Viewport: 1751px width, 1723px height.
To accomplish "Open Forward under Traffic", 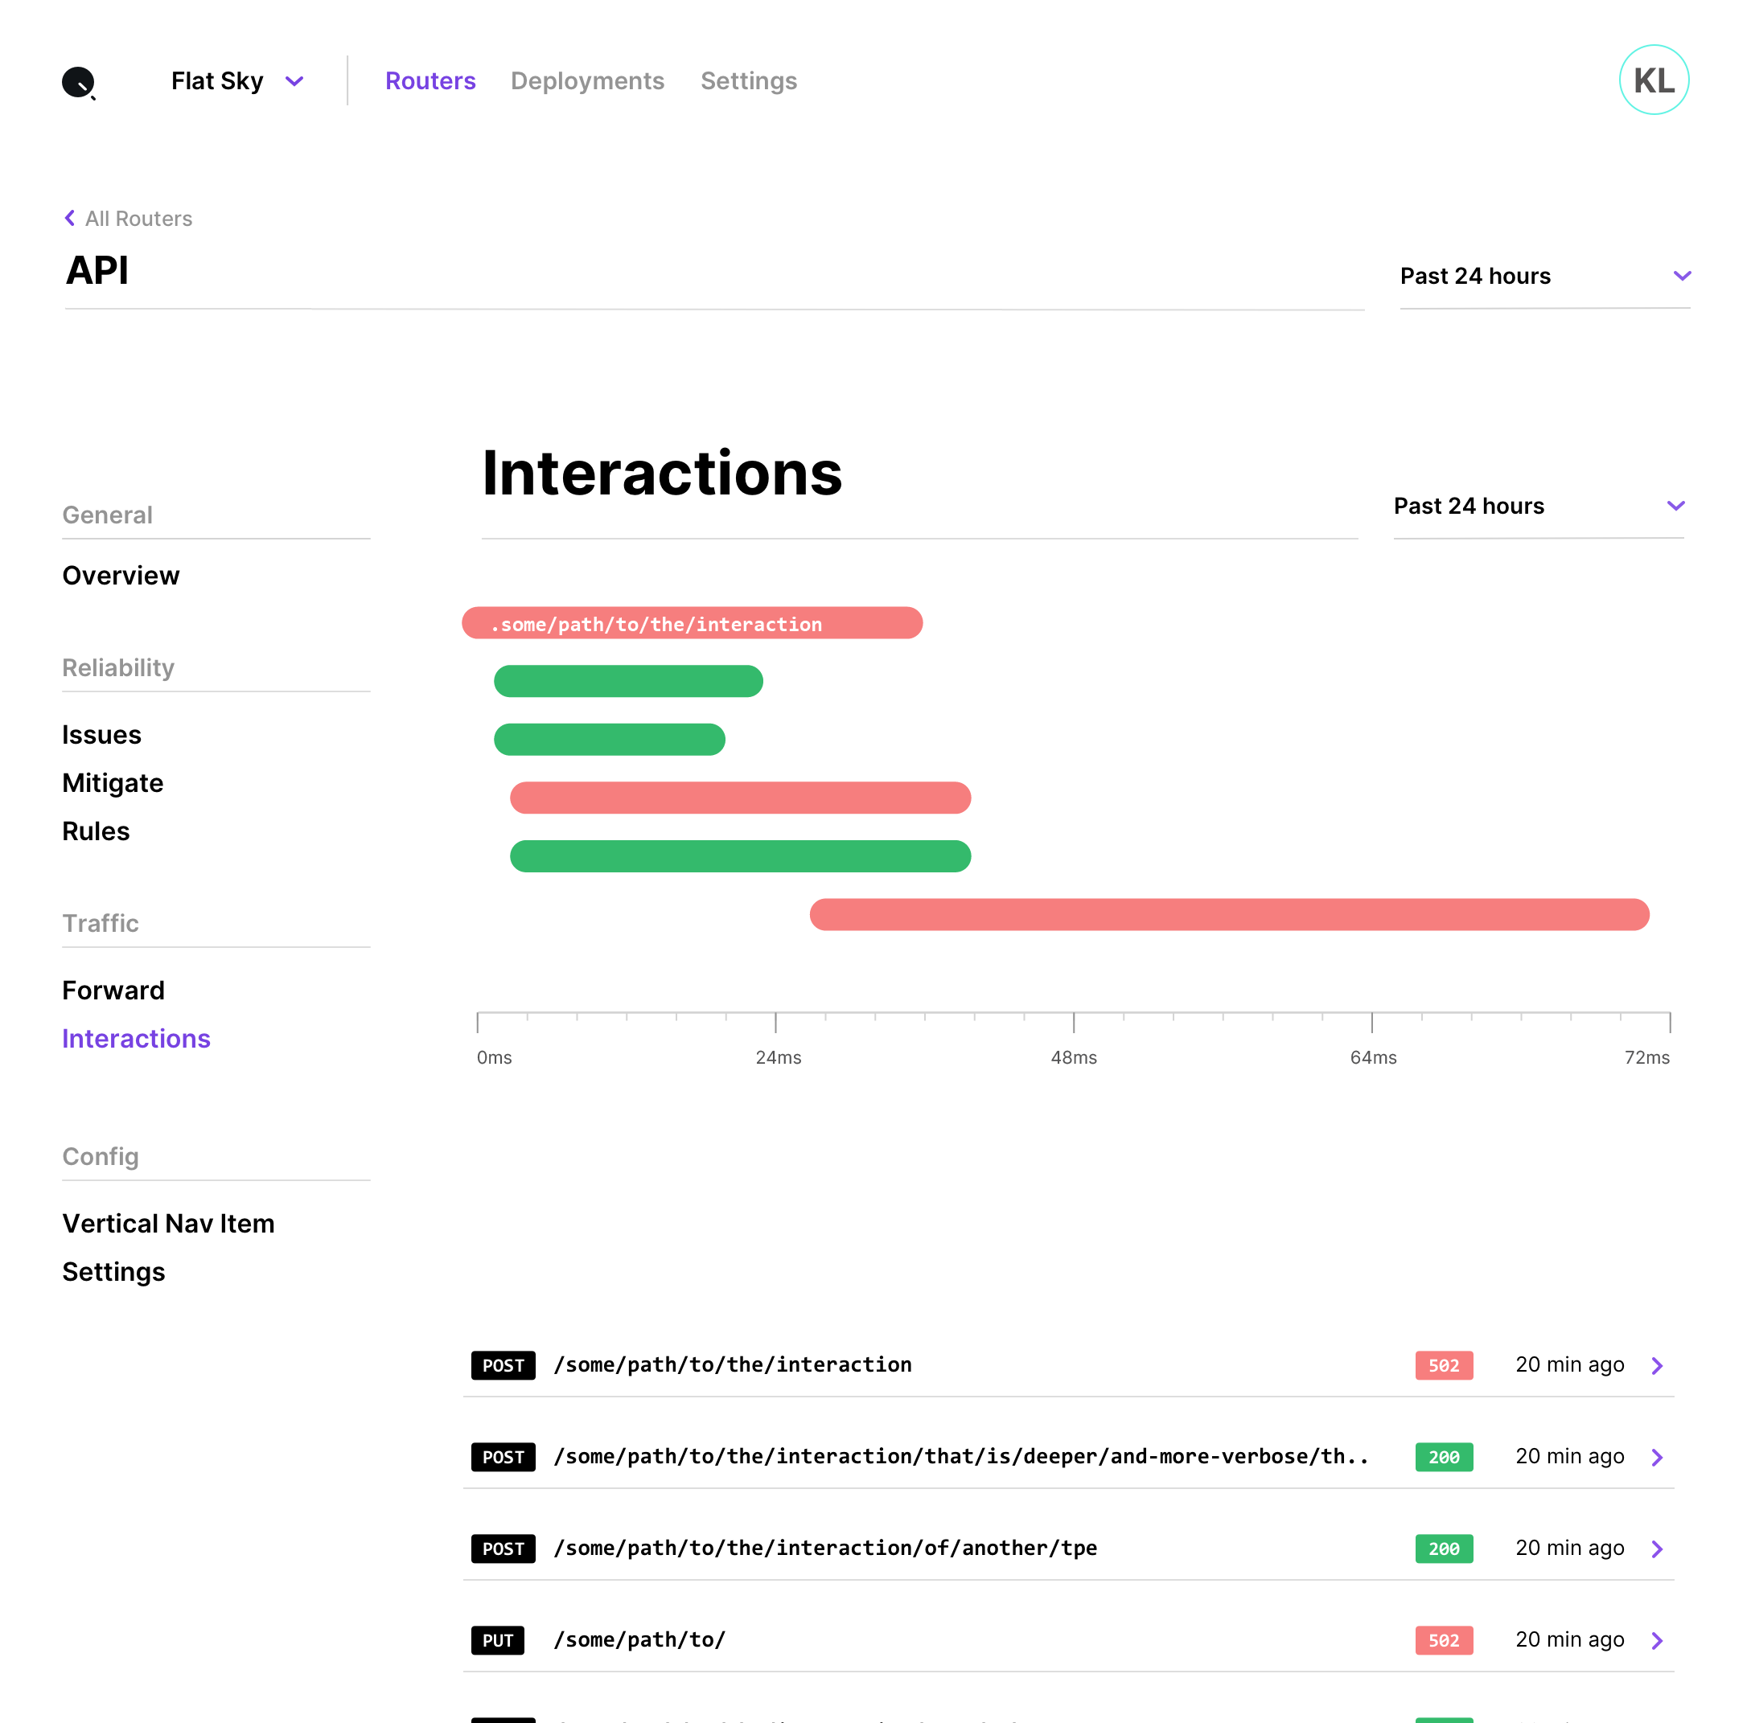I will (113, 990).
